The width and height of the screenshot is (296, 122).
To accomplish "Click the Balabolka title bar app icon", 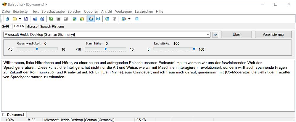I will pyautogui.click(x=4, y=4).
